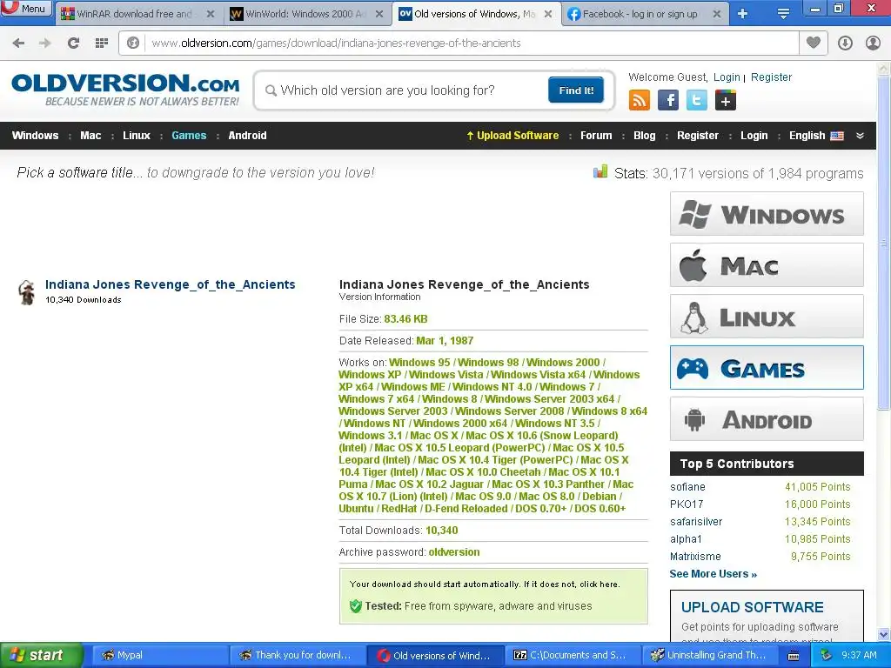891x668 pixels.
Task: Open the header Login link next to Welcome Guest
Action: pyautogui.click(x=727, y=77)
